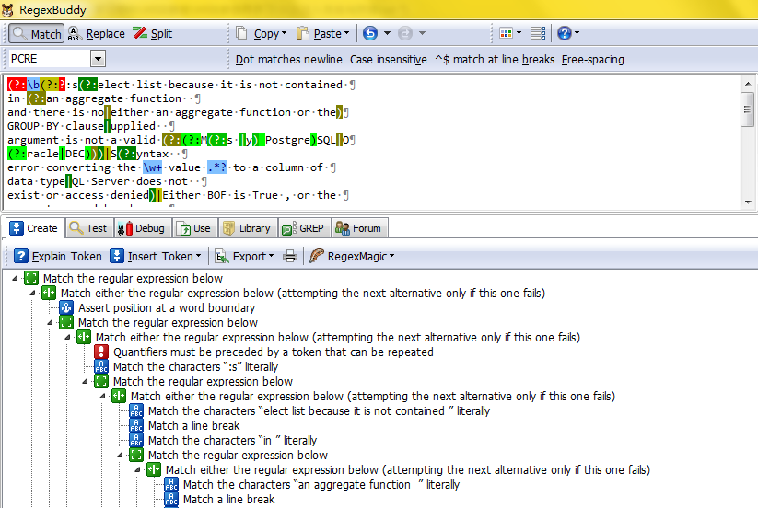The image size is (758, 508).
Task: Select 'elect list because it is not contained' row
Action: point(319,411)
